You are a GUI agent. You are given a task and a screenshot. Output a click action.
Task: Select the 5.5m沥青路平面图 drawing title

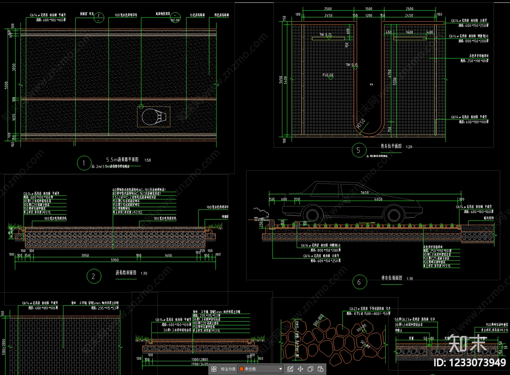(122, 159)
